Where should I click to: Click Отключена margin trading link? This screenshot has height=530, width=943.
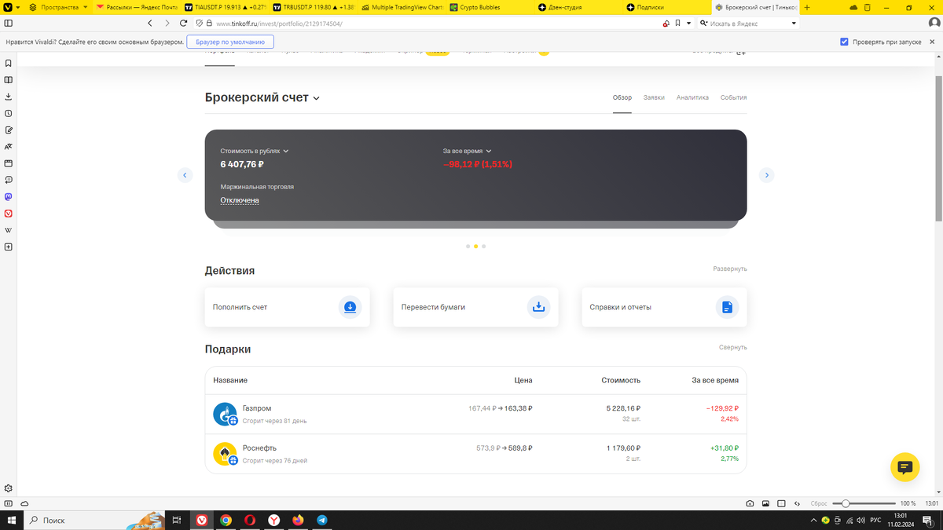(240, 200)
